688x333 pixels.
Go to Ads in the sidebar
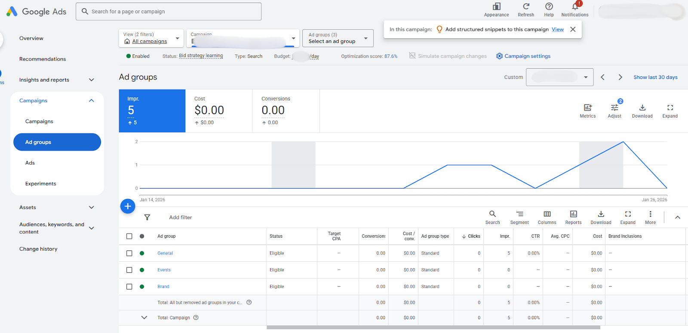pos(30,163)
